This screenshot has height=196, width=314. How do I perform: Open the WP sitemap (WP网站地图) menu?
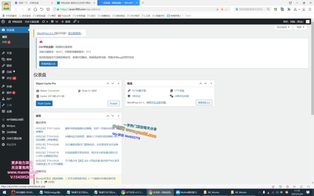(15, 120)
